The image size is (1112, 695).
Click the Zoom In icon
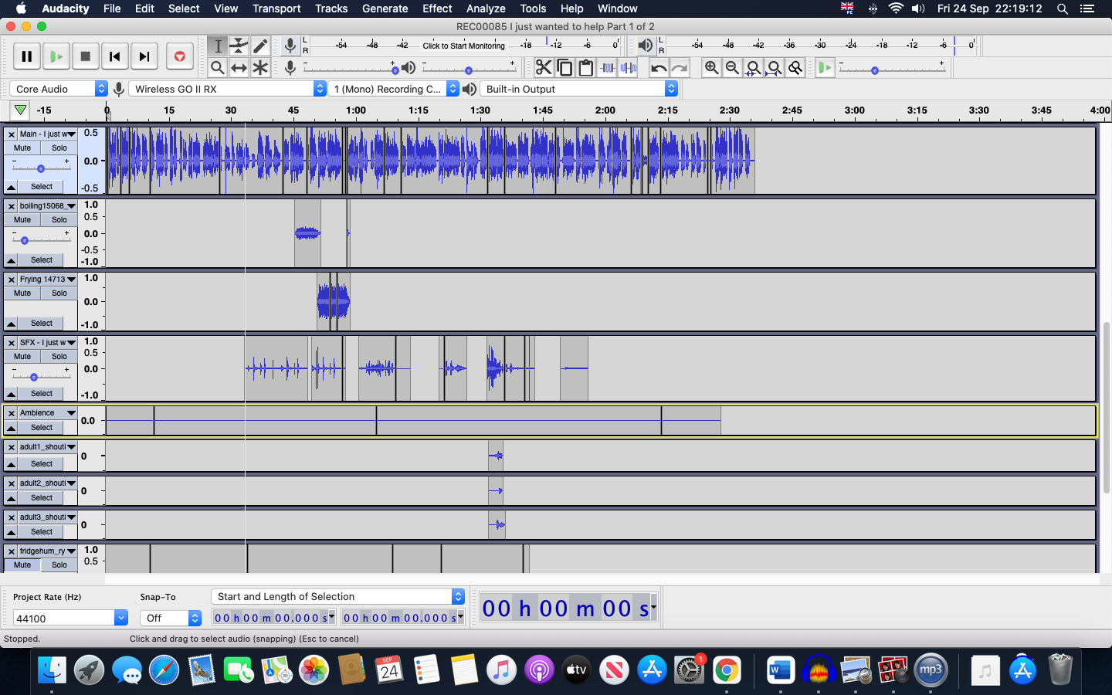[711, 68]
